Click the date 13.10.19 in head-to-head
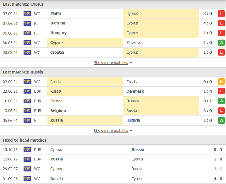The width and height of the screenshot is (226, 184). 10,150
